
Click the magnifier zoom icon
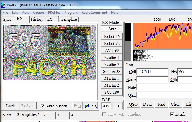click(x=94, y=106)
